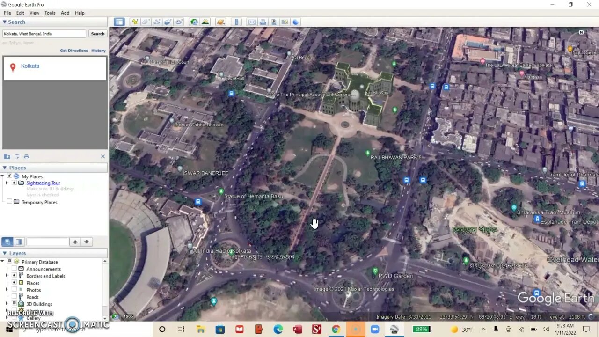This screenshot has height=337, width=599.
Task: Copy search results icon
Action: 17,157
